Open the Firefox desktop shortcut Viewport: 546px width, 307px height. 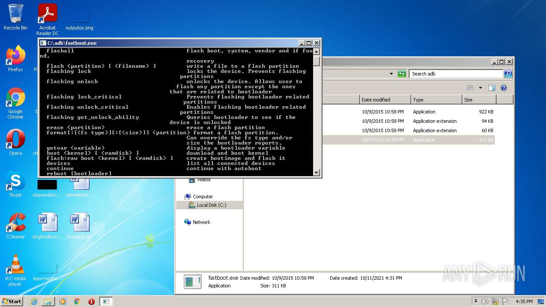[x=15, y=58]
